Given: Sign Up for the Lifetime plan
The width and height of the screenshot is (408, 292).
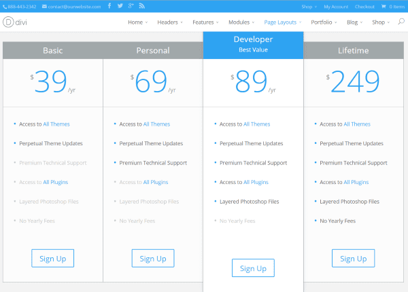Looking at the screenshot, I should (354, 259).
